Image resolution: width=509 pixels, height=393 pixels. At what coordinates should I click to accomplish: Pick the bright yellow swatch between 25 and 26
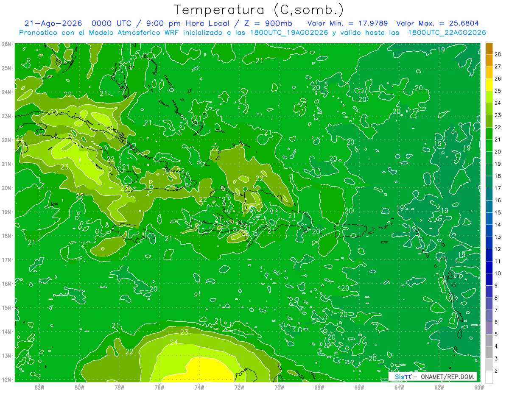click(489, 85)
